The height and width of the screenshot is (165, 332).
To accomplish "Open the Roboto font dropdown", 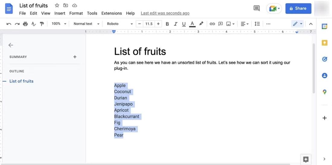I will [120, 24].
